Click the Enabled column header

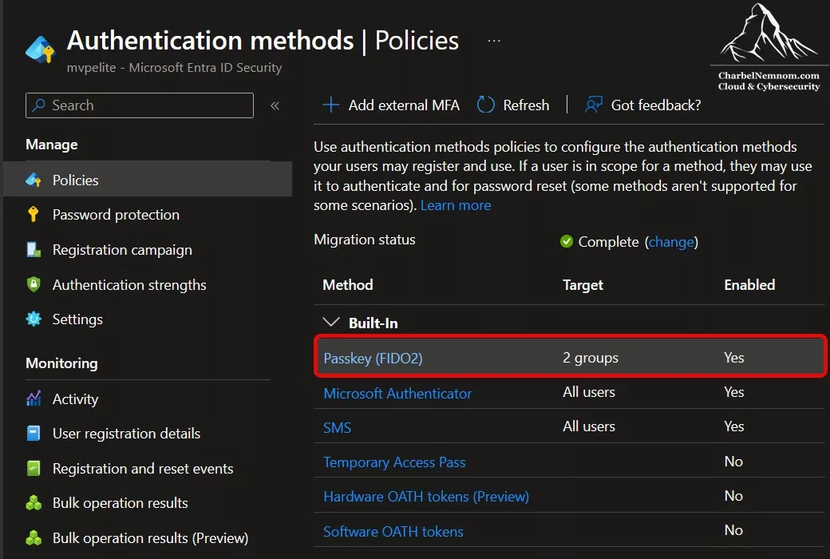[749, 284]
